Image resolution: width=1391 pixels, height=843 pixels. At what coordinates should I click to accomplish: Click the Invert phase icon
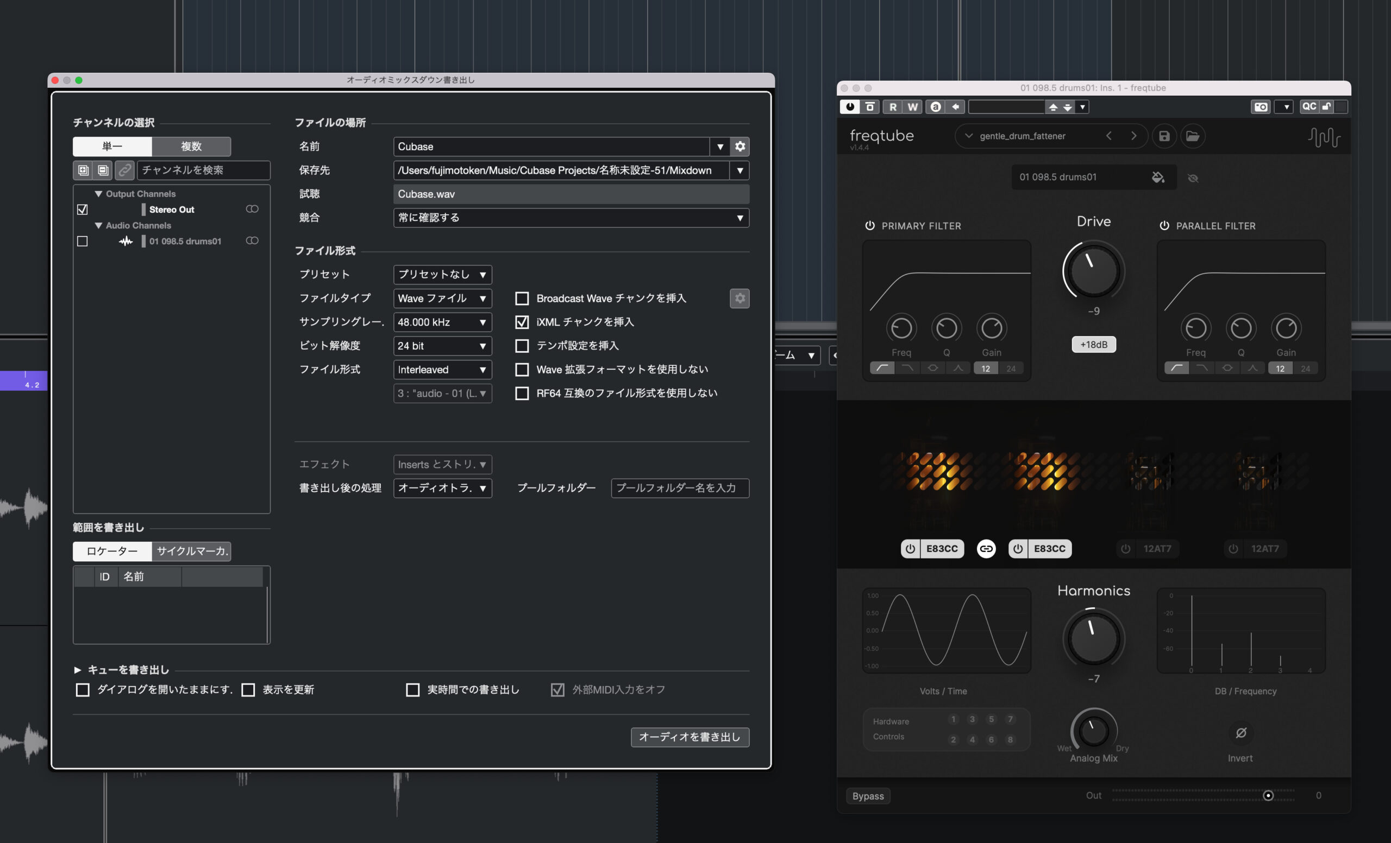click(1241, 733)
